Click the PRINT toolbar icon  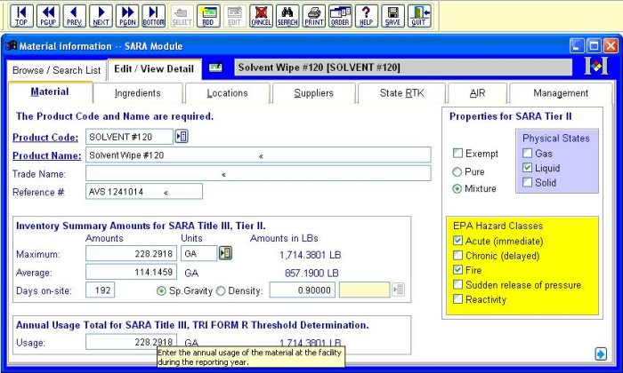click(314, 15)
